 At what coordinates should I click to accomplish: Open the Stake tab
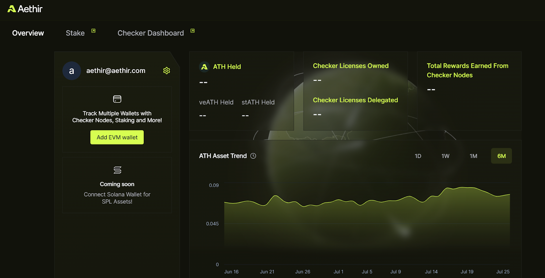click(x=75, y=33)
